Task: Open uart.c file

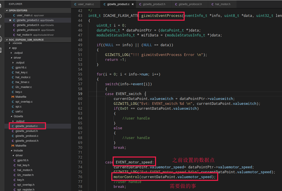Action: [x=19, y=111]
